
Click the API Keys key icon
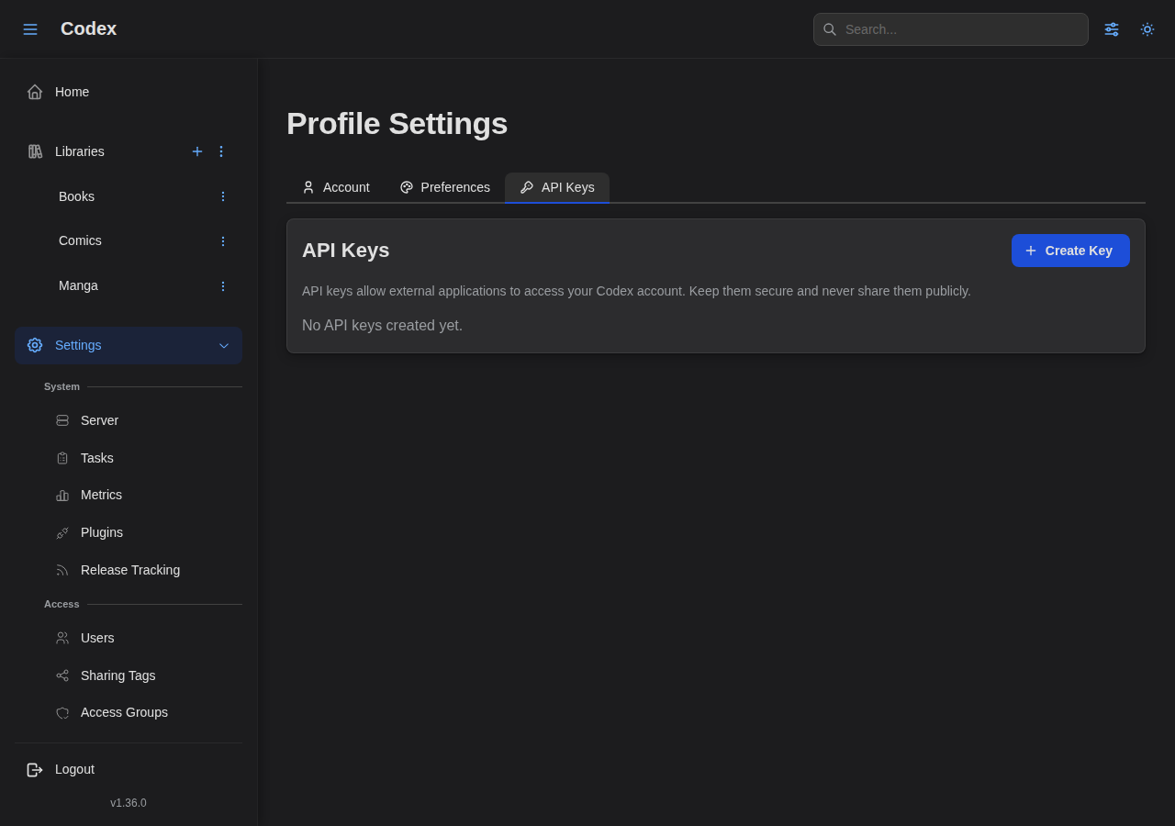527,187
